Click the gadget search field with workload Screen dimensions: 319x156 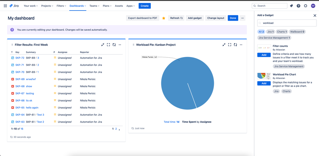coord(287,23)
